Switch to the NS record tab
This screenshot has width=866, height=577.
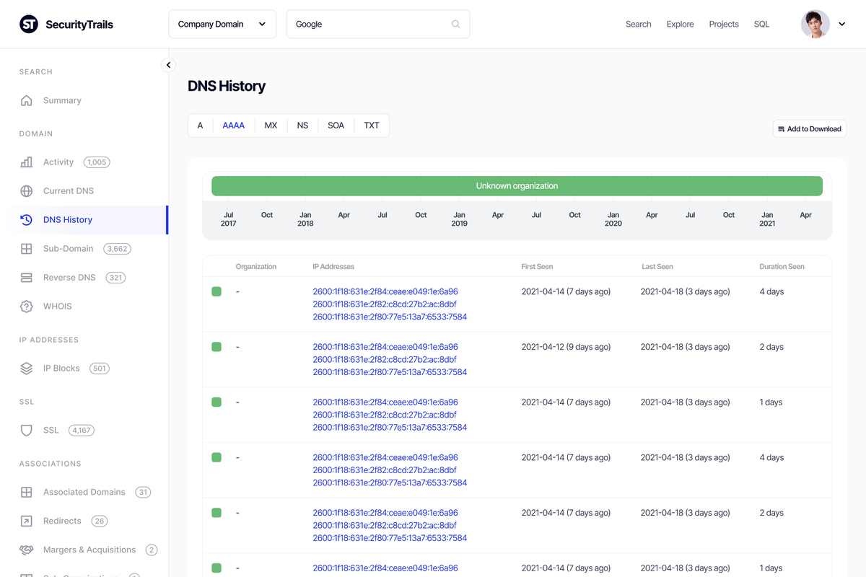[x=302, y=125]
